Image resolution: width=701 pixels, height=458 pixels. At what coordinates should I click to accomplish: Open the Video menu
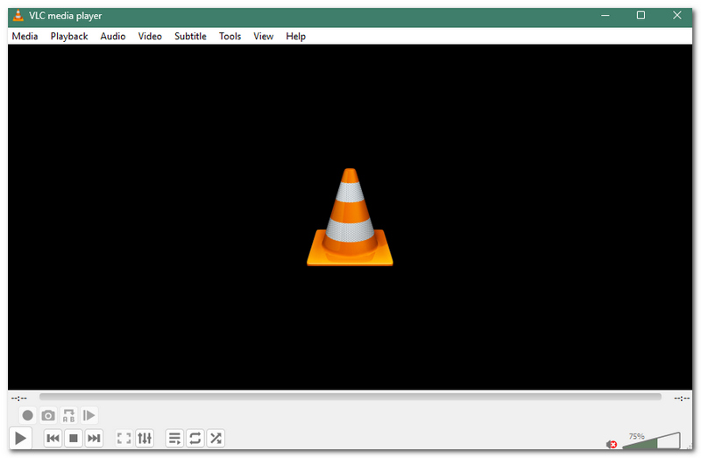pyautogui.click(x=150, y=36)
